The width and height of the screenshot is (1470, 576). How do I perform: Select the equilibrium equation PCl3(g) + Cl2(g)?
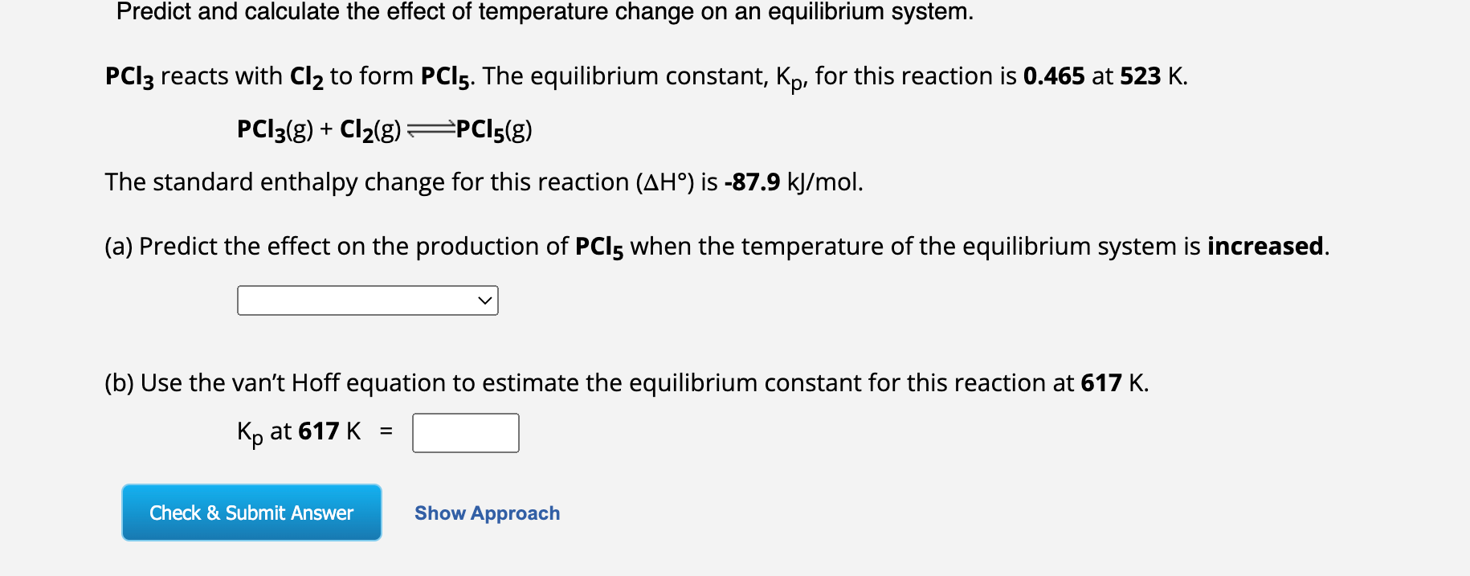(317, 127)
